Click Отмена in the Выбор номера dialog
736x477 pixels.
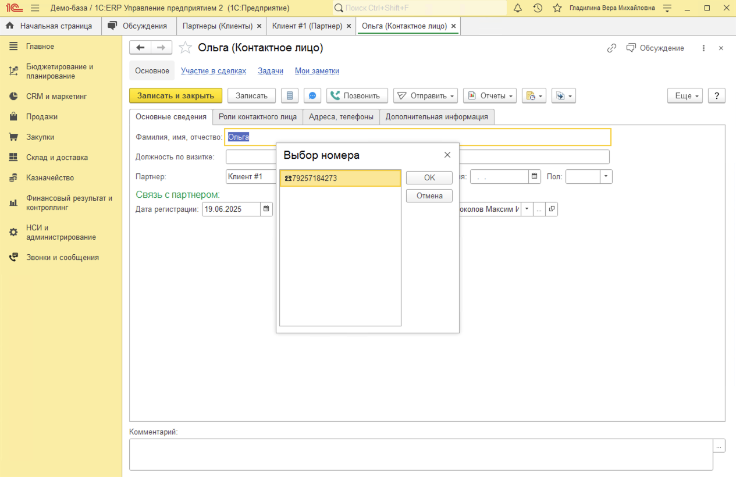[x=429, y=196]
